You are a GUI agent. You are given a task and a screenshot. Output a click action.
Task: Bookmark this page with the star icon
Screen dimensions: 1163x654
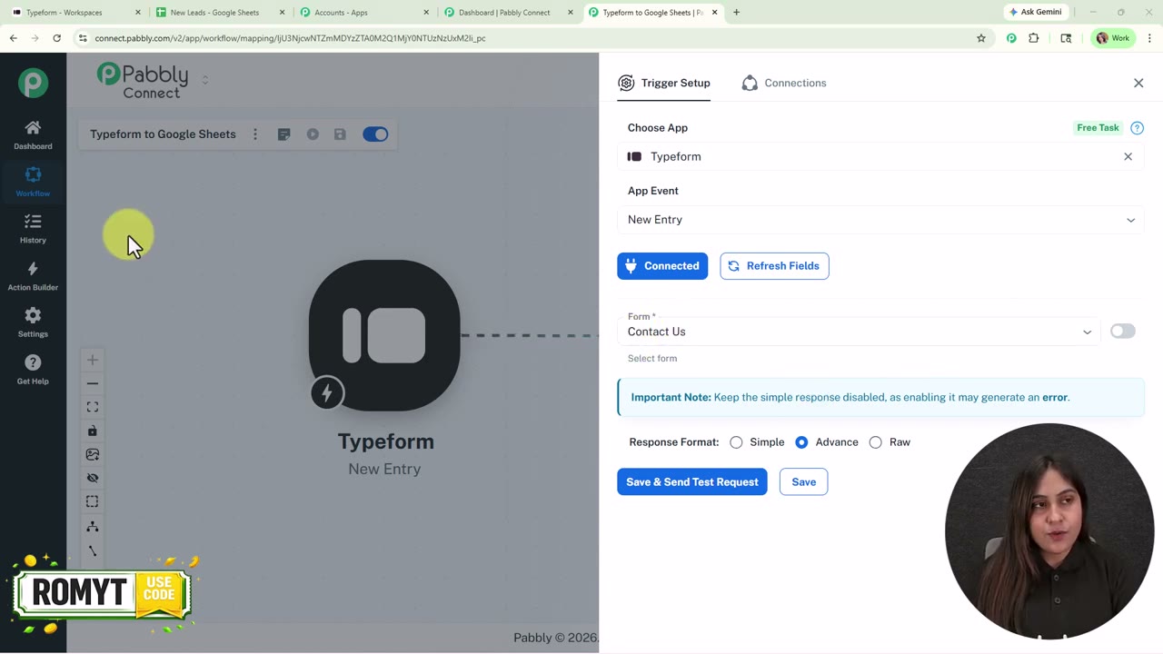point(981,38)
